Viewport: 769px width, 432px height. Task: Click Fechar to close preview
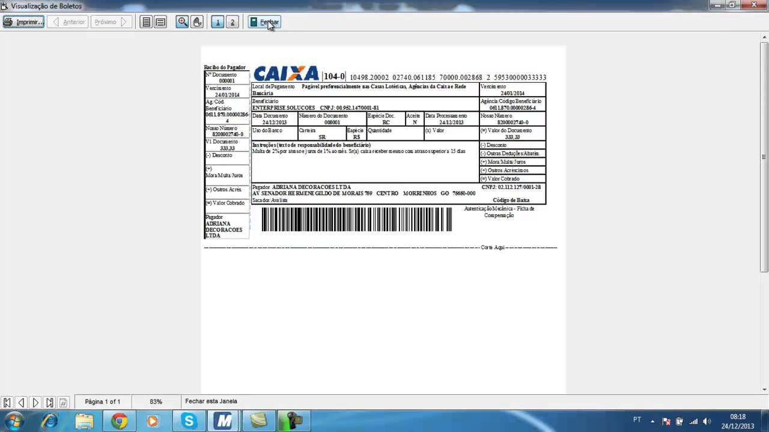[264, 22]
